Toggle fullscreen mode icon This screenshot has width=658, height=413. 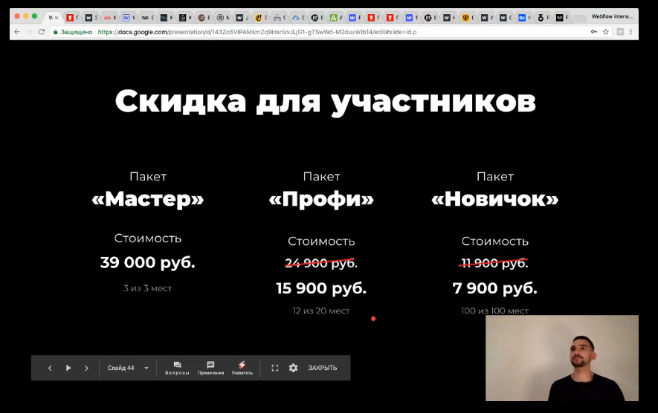pyautogui.click(x=274, y=368)
